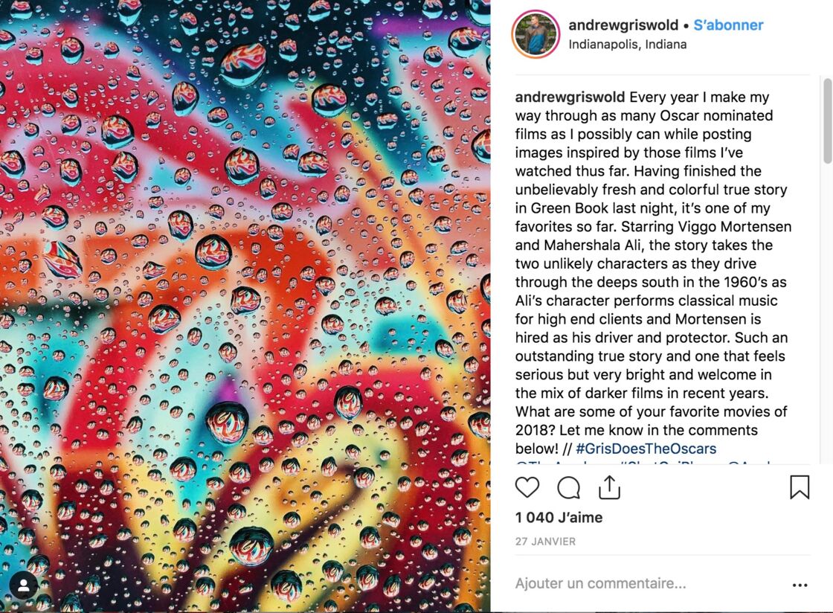This screenshot has height=613, width=833.
Task: Open more options three-dot menu
Action: [800, 585]
